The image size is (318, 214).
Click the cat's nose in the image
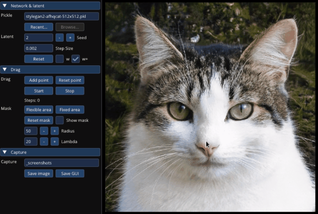pos(207,149)
